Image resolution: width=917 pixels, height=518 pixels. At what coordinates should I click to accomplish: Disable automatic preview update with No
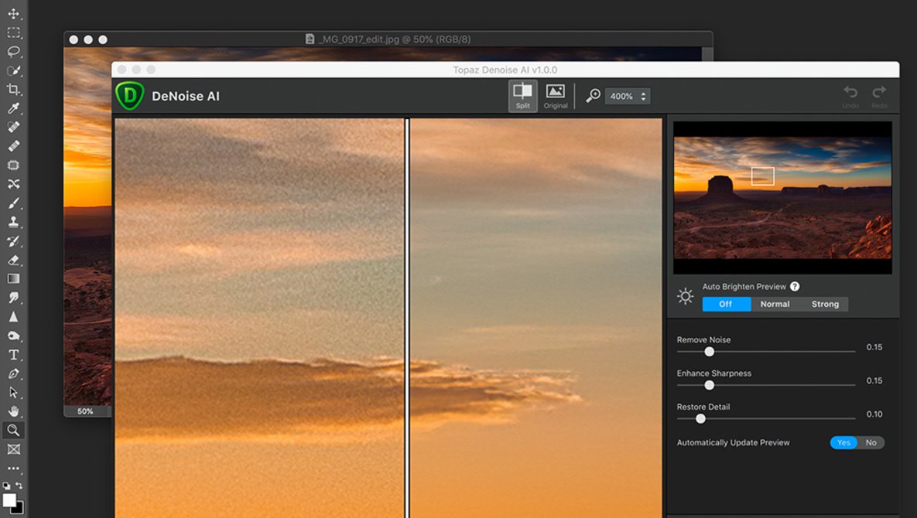[871, 442]
